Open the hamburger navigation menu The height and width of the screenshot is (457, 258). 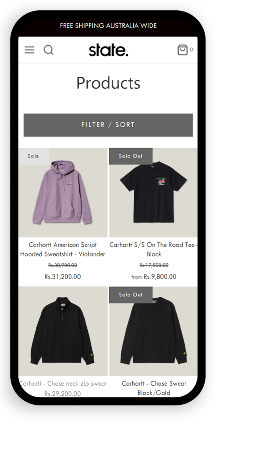(x=29, y=50)
